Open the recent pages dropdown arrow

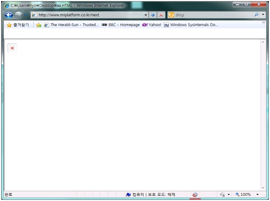click(x=26, y=15)
